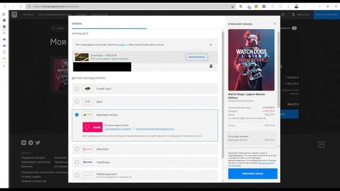Click the Просмотреть coupon button
Viewport: 340px width, 191px height.
(x=197, y=57)
